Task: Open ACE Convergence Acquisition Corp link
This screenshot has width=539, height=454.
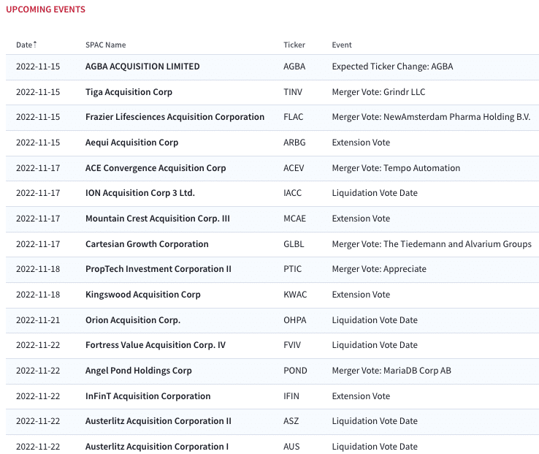Action: pyautogui.click(x=156, y=168)
